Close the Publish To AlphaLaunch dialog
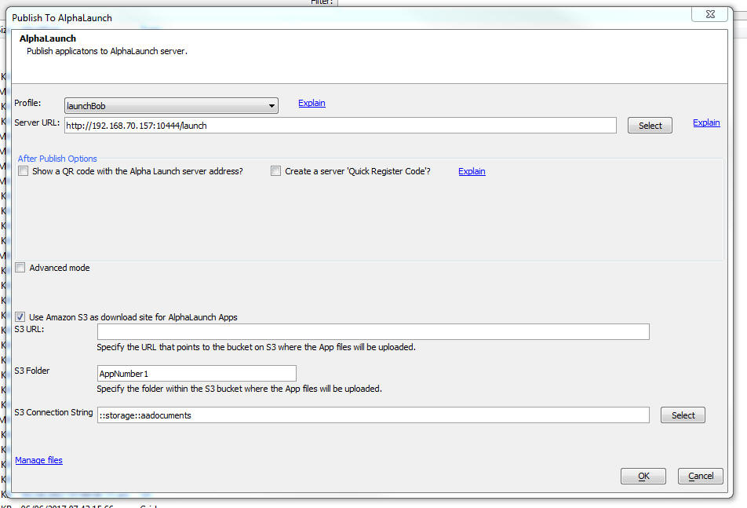This screenshot has height=508, width=747. [x=710, y=14]
